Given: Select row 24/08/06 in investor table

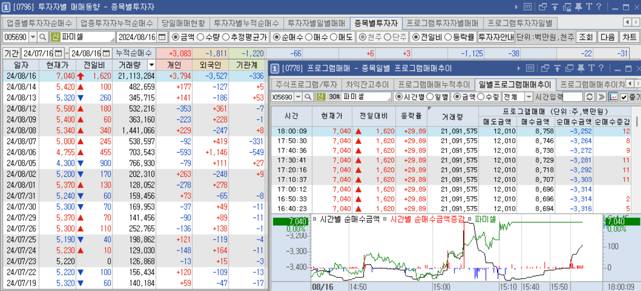Looking at the screenshot, I should (134, 152).
